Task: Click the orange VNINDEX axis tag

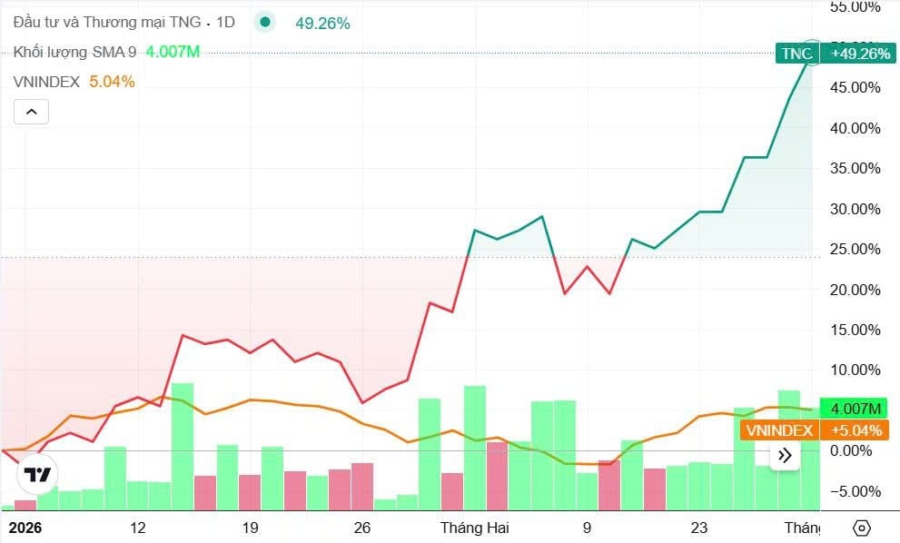Action: coord(779,430)
